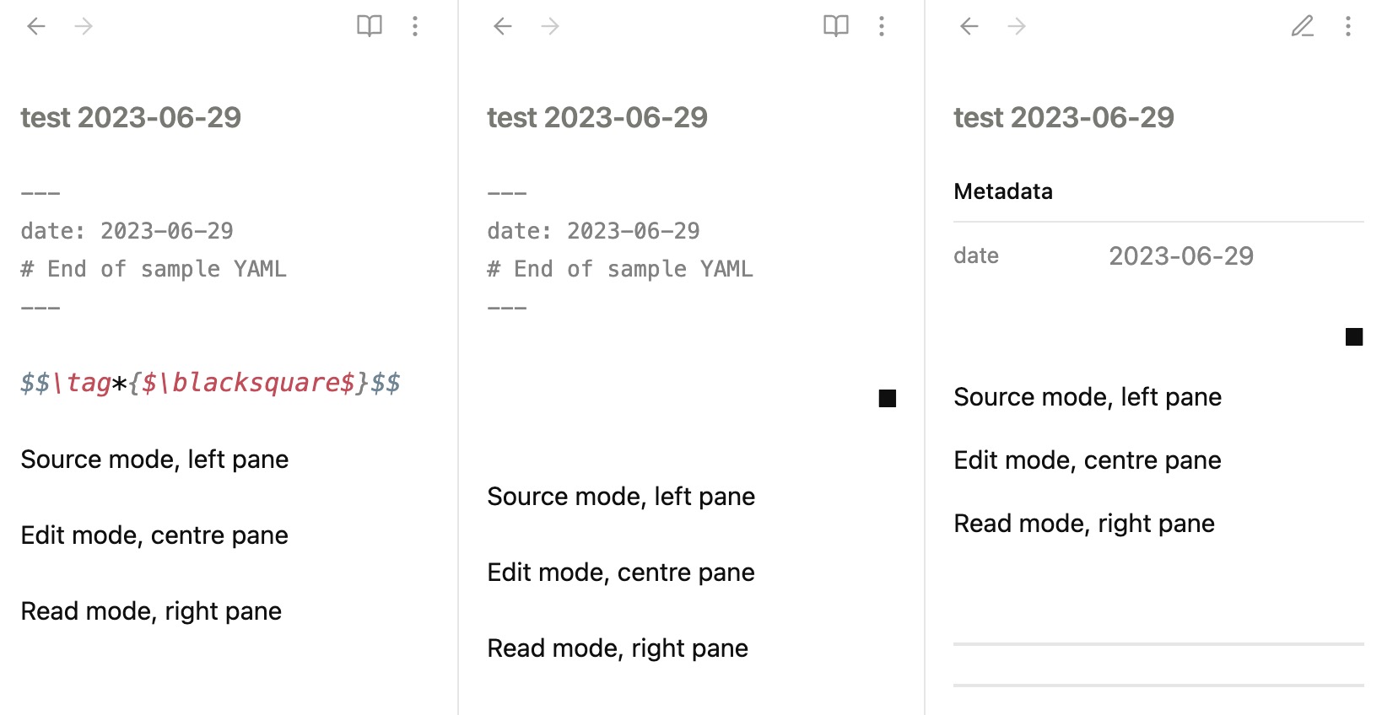Click the date value 2023-06-29 under Metadata
This screenshot has width=1382, height=715.
point(1181,255)
